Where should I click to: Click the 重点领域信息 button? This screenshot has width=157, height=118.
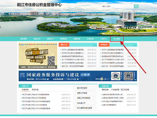click(x=85, y=88)
